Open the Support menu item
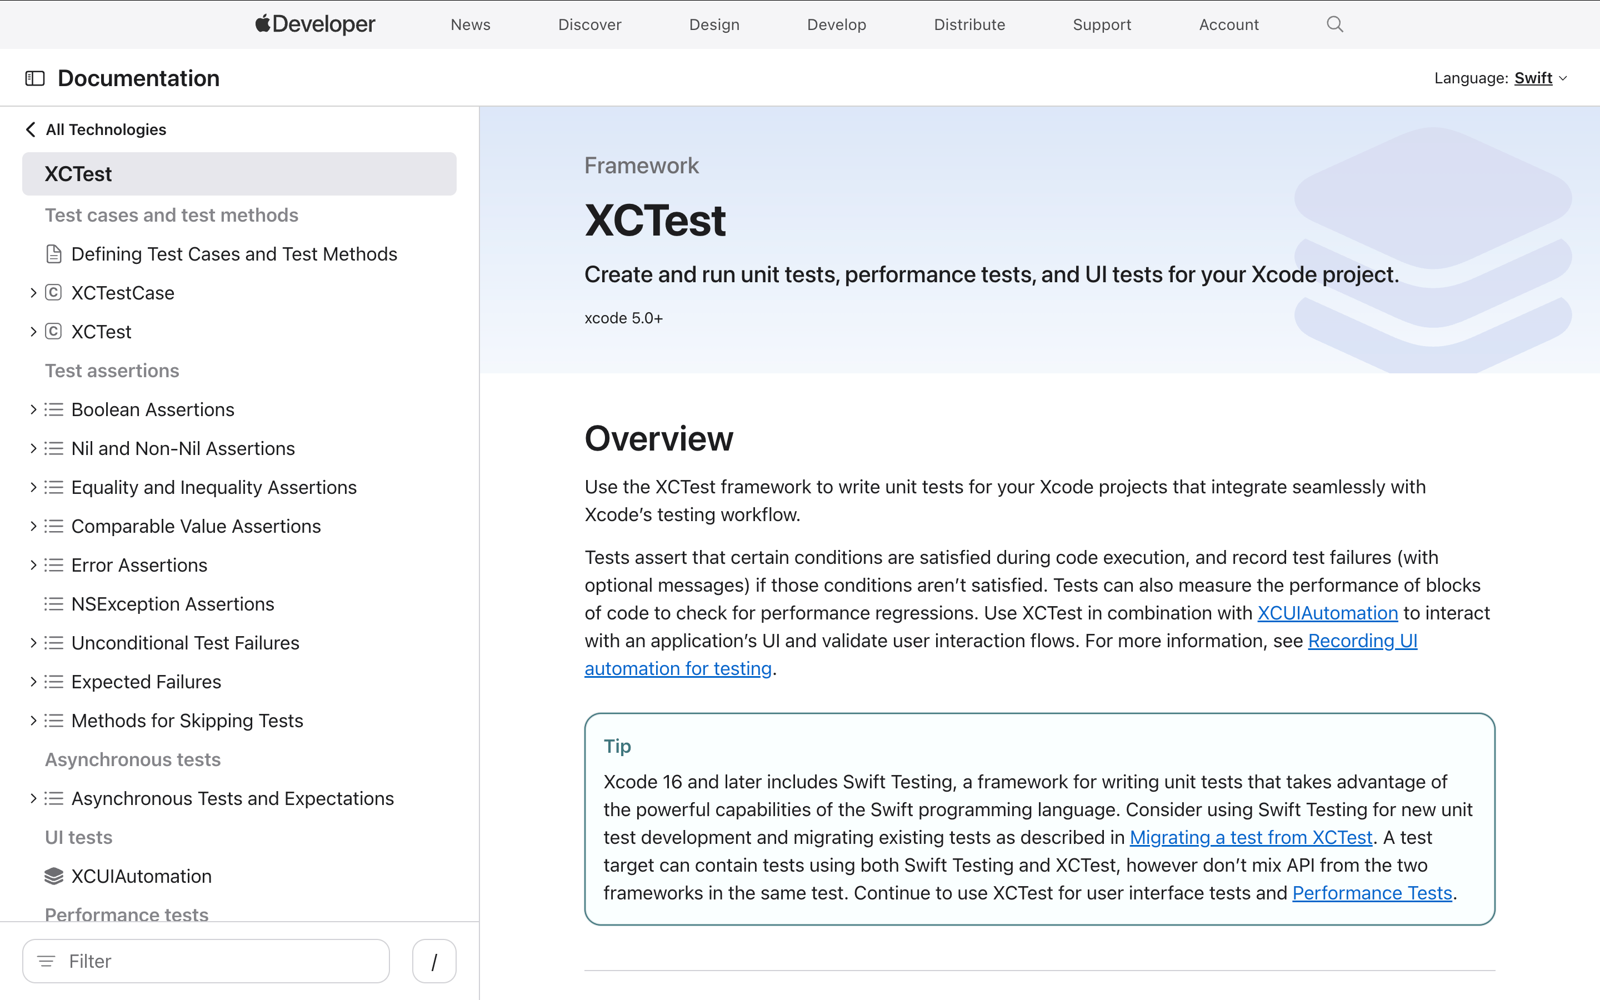Screen dimensions: 1600x1000 [x=1102, y=24]
